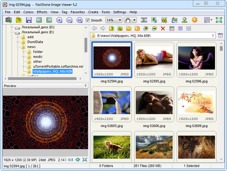
Task: Click the full screen icon in toolbar
Action: click(219, 20)
